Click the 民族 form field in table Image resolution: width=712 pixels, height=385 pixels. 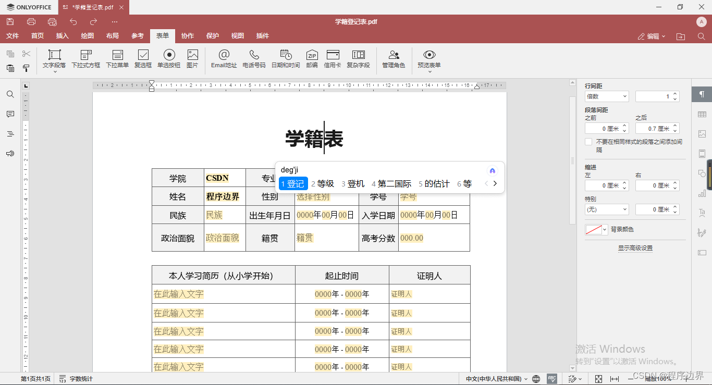pos(214,215)
